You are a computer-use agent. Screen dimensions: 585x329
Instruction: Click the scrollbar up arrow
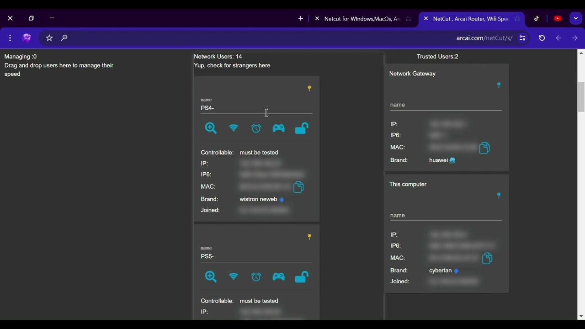click(581, 53)
